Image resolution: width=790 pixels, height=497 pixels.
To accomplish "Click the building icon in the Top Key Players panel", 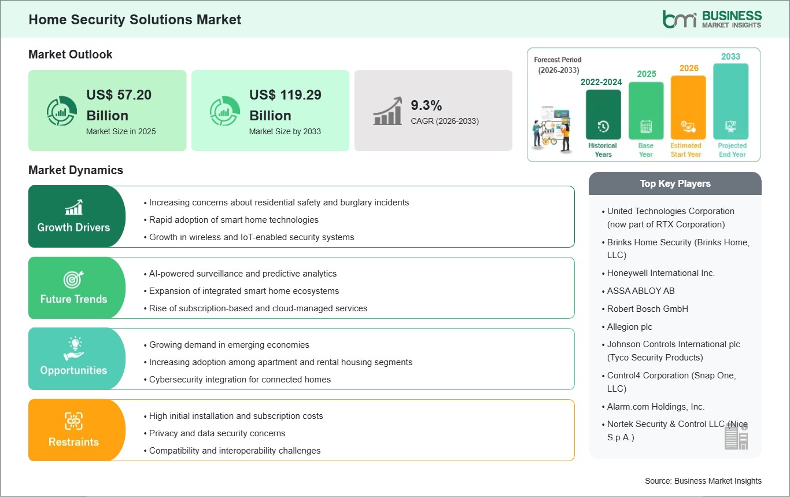I will click(x=736, y=436).
